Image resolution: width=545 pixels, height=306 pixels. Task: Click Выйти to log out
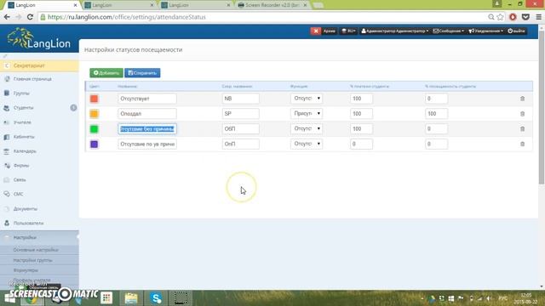pos(517,31)
